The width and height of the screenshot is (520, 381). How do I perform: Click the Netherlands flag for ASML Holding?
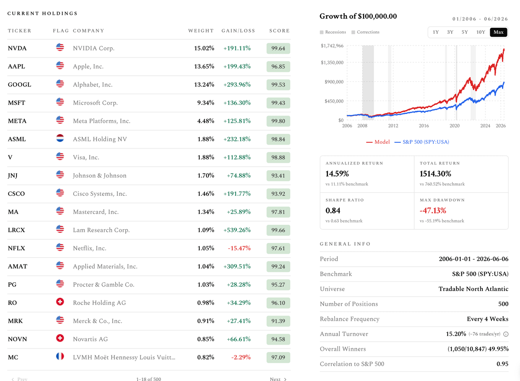[60, 139]
